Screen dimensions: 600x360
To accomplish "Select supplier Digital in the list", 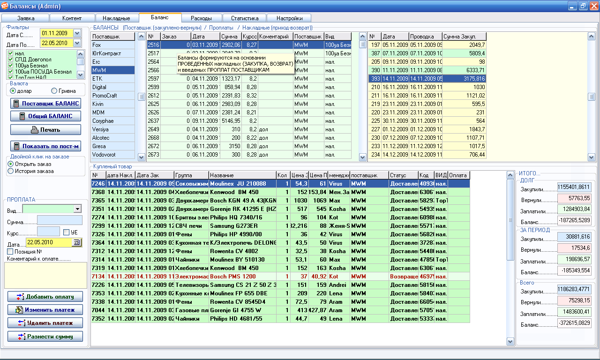I will [x=99, y=87].
